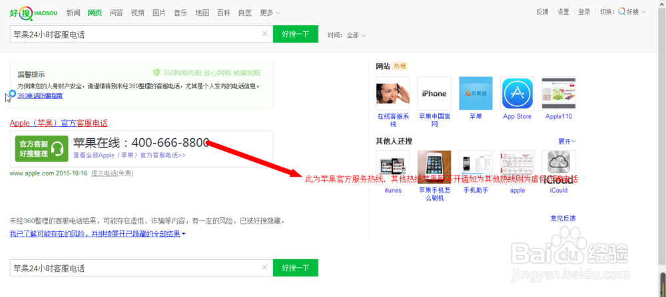Click the bottom 好搜一下 search button
The height and width of the screenshot is (297, 666).
296,268
